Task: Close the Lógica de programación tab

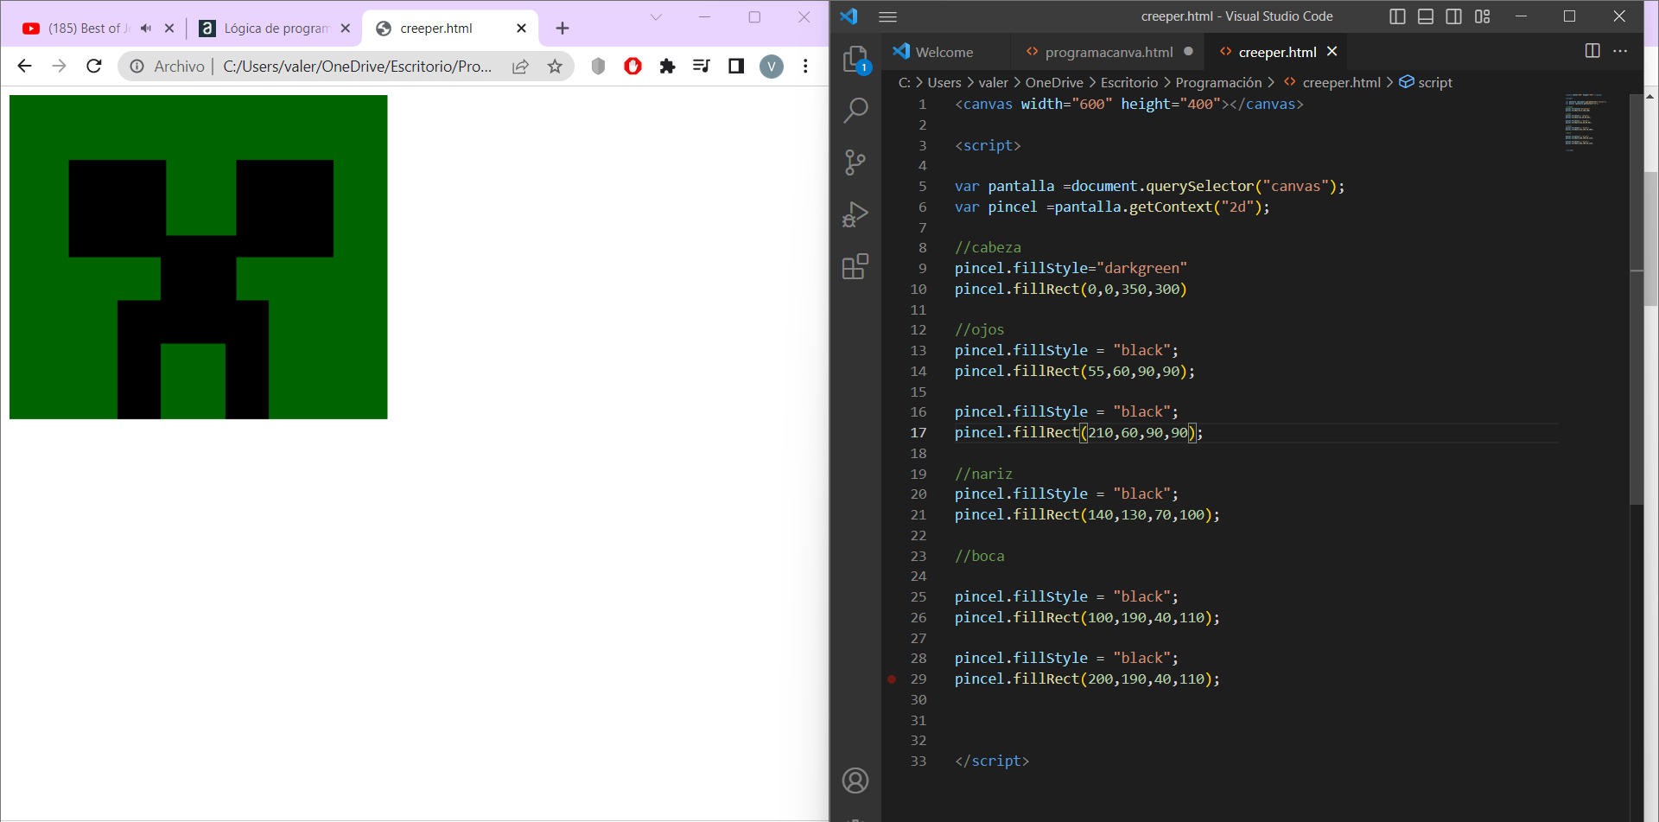Action: [x=346, y=29]
